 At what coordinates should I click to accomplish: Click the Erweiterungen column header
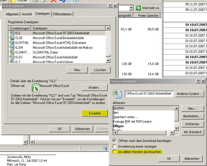(x=20, y=28)
